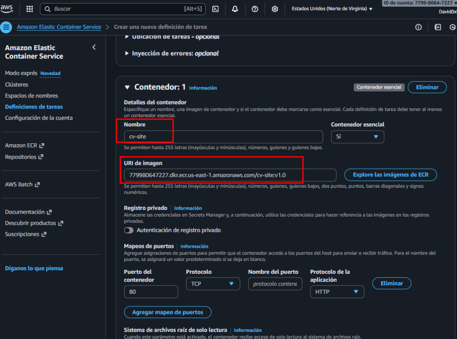Screen dimensions: 457x339
Task: Expand the Inyección de errores section
Action: tap(175, 53)
